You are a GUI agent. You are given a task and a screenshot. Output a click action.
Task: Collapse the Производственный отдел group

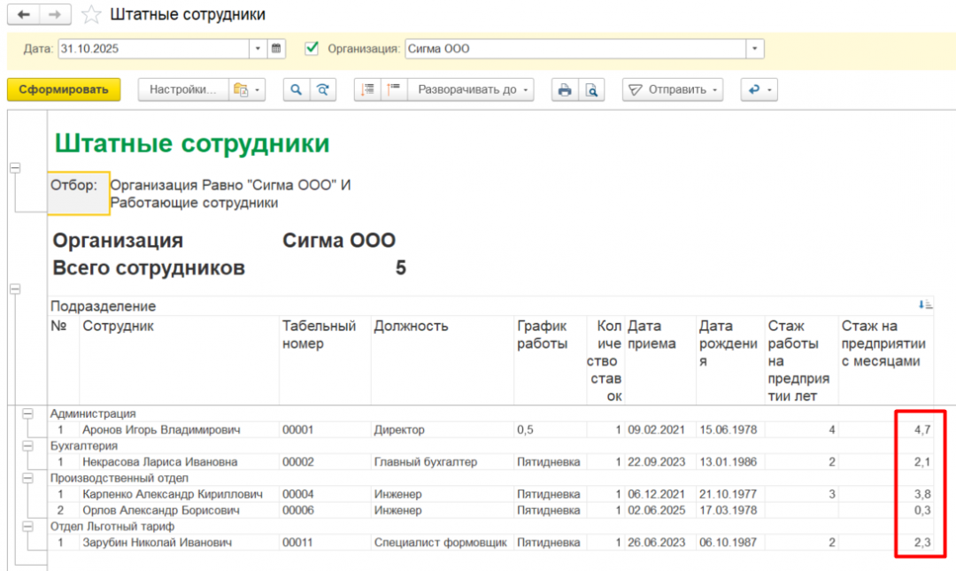[27, 478]
